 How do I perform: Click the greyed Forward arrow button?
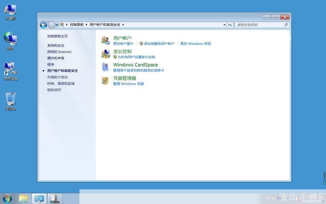pos(51,25)
